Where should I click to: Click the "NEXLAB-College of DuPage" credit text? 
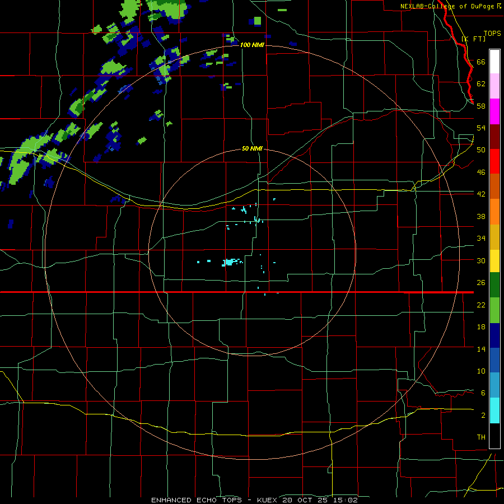point(447,6)
